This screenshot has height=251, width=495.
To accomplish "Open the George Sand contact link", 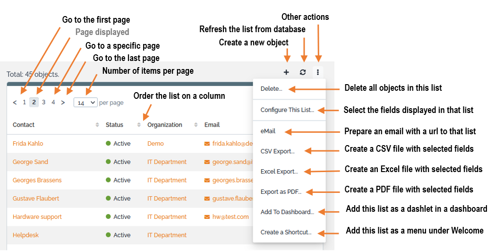I will [30, 162].
